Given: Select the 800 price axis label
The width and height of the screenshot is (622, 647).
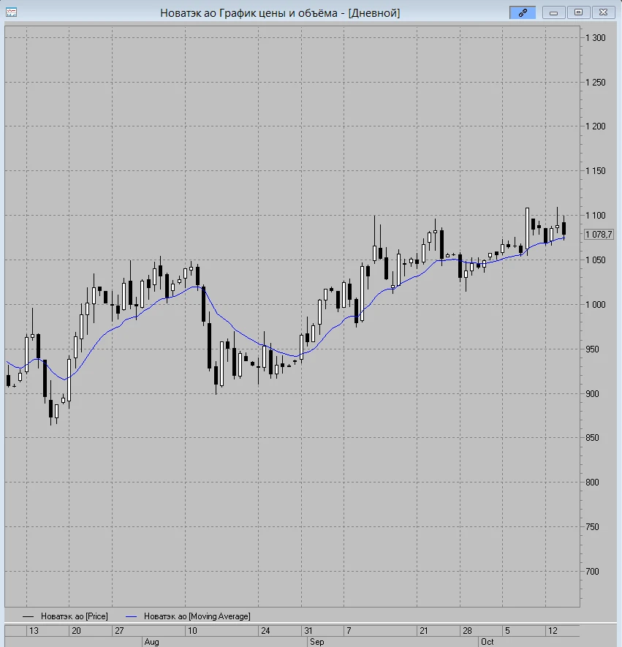Looking at the screenshot, I should pyautogui.click(x=592, y=483).
